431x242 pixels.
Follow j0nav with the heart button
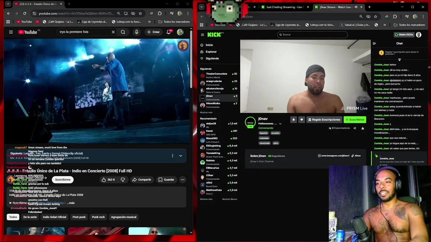(x=301, y=120)
